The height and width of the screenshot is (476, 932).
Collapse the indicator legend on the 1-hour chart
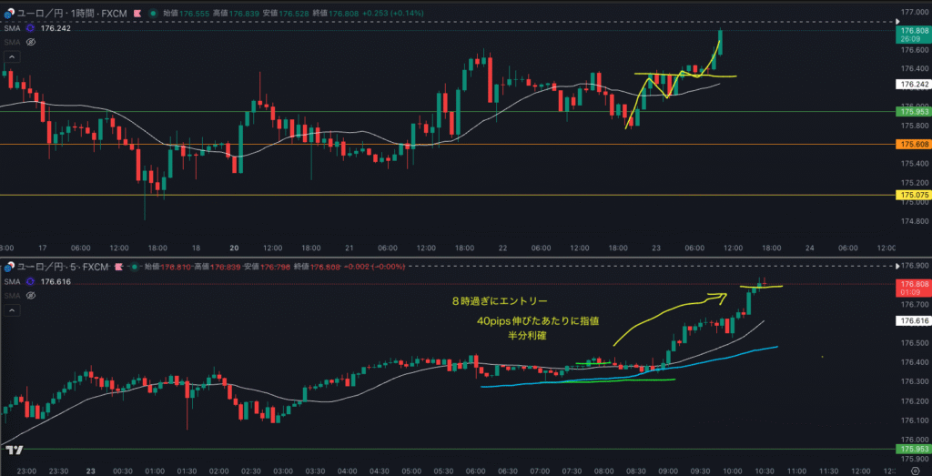coord(10,56)
